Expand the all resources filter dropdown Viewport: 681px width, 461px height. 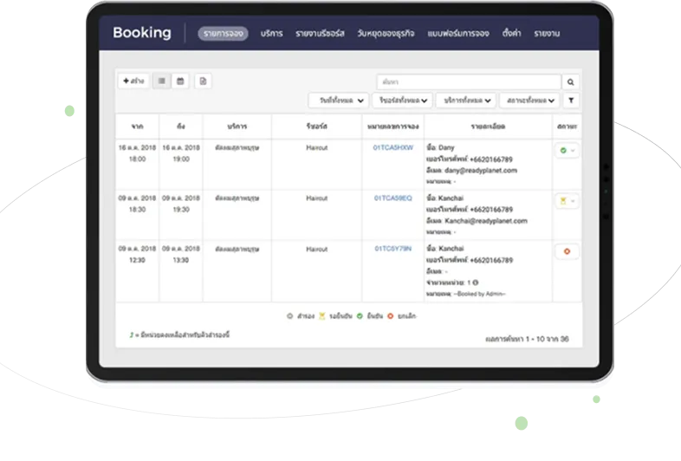coord(402,101)
